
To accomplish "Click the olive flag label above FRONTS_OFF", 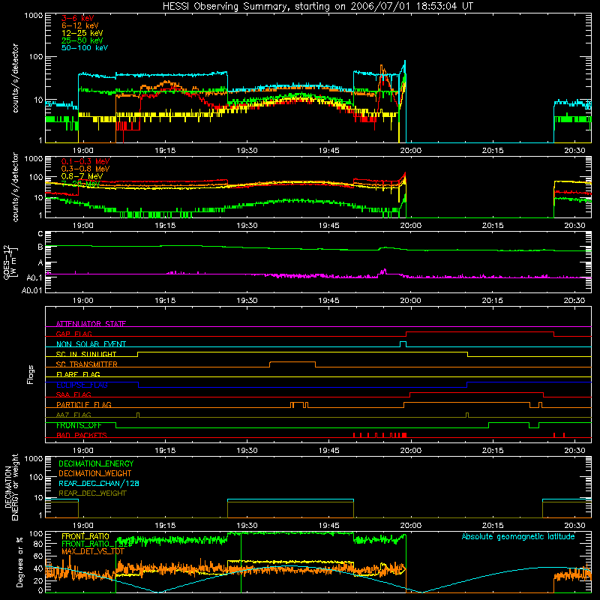I will coord(73,415).
